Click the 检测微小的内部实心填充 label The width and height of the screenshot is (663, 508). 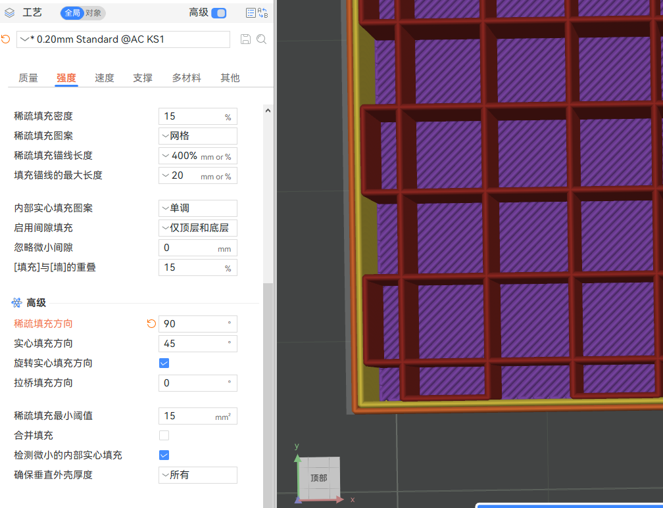click(68, 455)
